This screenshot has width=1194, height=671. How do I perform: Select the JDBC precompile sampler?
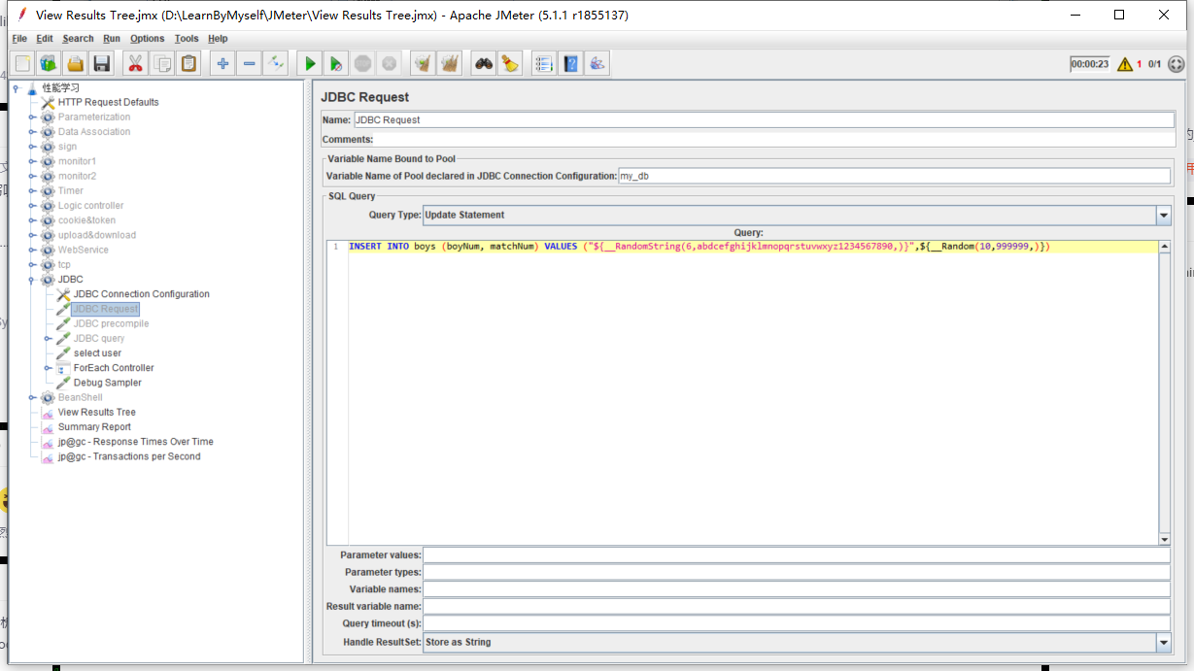tap(111, 323)
